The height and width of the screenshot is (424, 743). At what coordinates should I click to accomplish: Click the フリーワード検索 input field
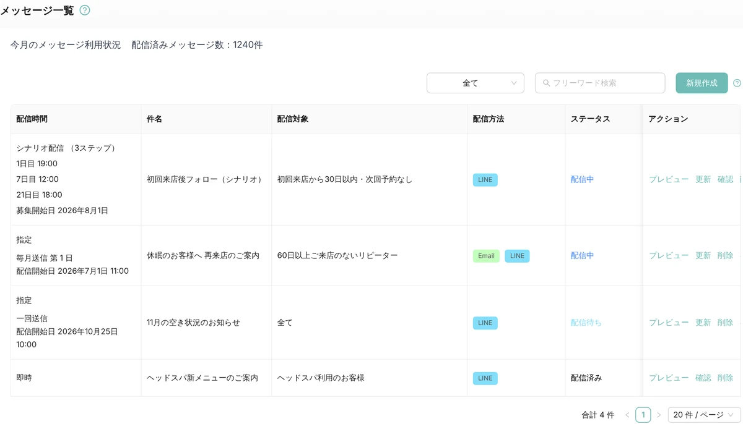(600, 83)
